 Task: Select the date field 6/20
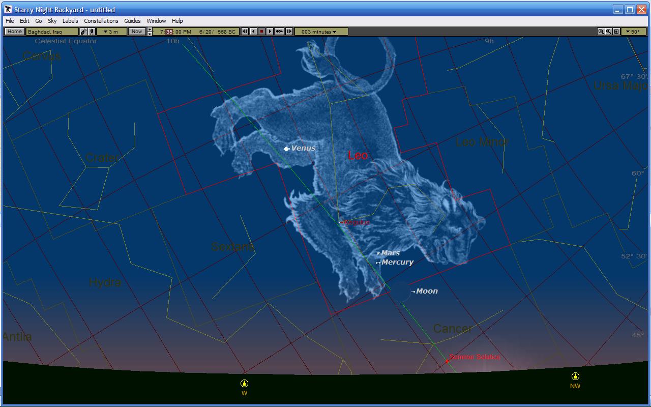click(206, 32)
